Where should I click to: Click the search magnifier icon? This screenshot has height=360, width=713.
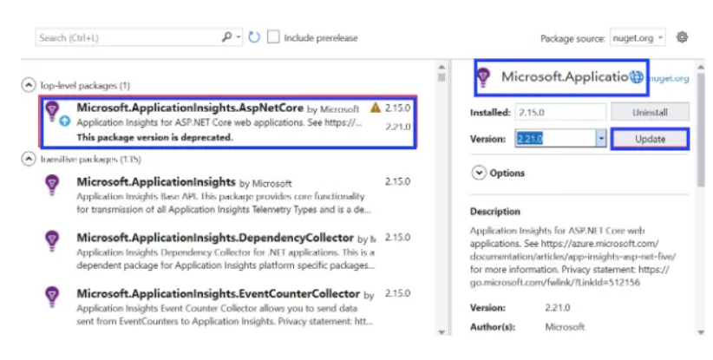[x=227, y=37]
